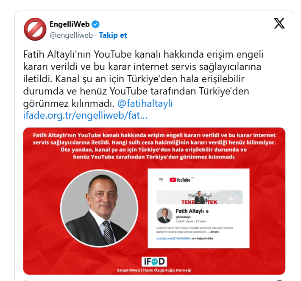Open the EngelliWeb profile avatar
The height and width of the screenshot is (281, 301).
[x=35, y=29]
